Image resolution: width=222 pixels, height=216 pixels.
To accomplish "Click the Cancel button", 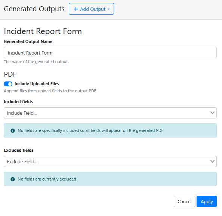I will click(x=185, y=201).
